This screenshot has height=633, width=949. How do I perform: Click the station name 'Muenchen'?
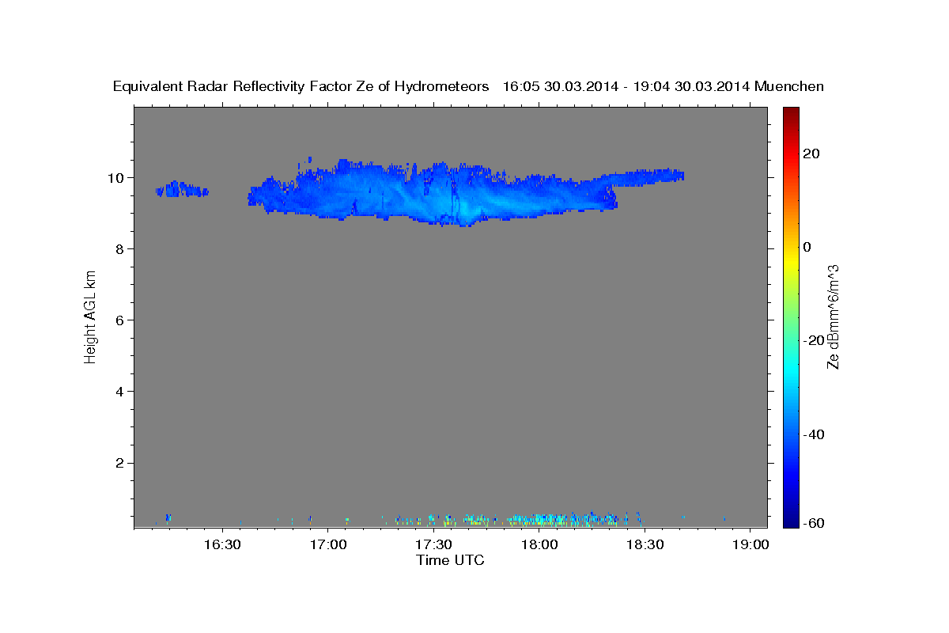coord(789,87)
